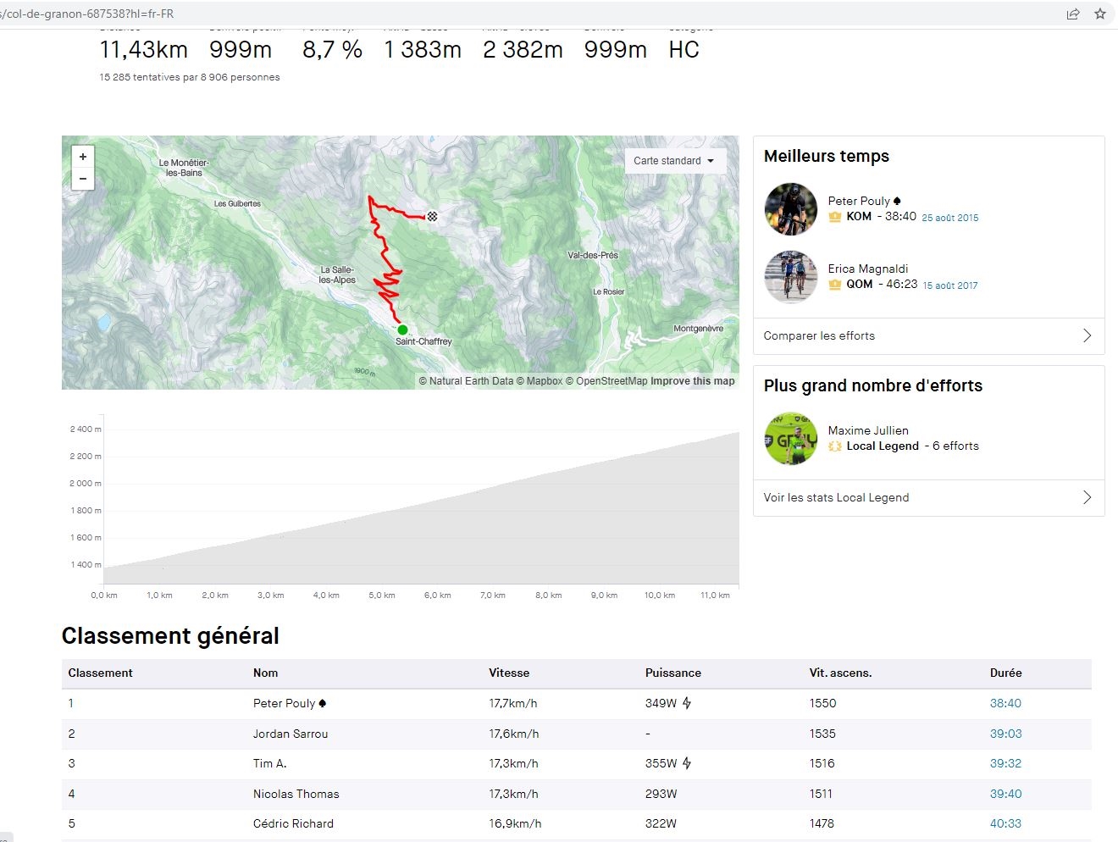
Task: Click the La Salle-les-Alpes map label
Action: click(x=337, y=274)
